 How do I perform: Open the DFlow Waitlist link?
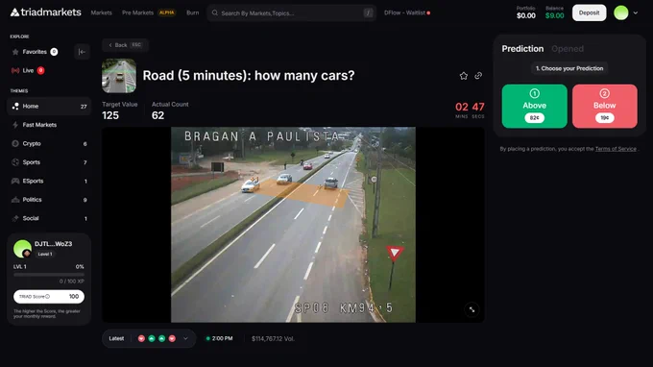tap(407, 12)
